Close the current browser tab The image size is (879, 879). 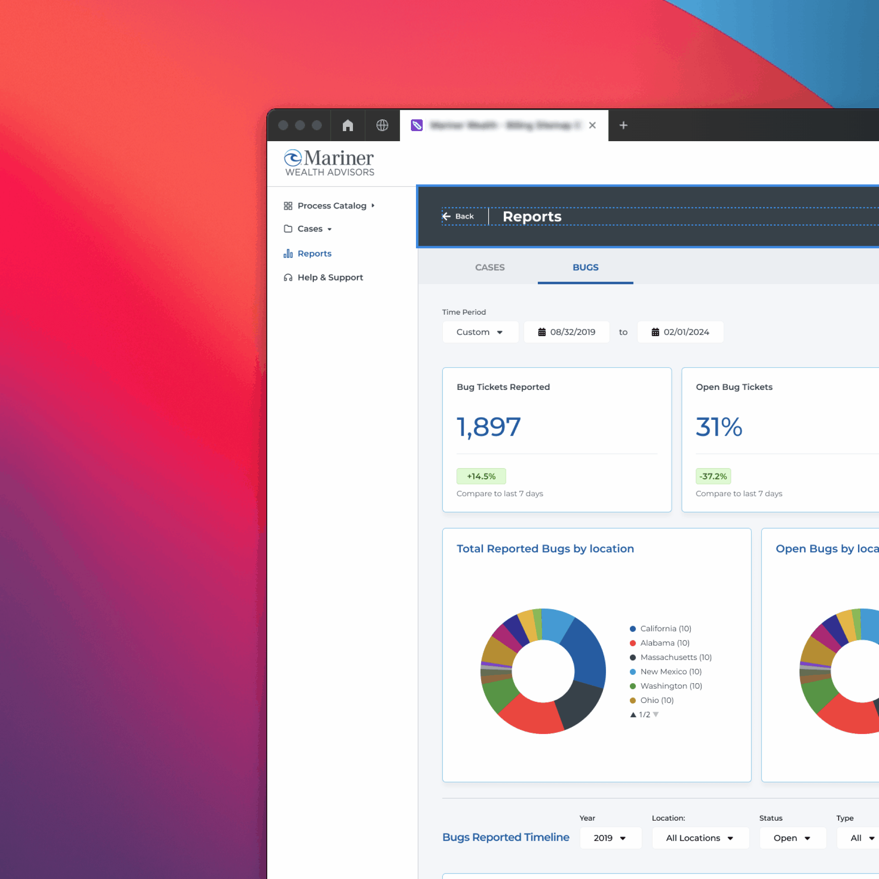click(x=592, y=125)
